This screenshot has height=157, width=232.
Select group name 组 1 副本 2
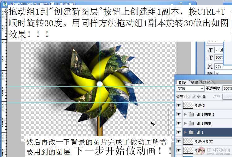[x=205, y=114]
